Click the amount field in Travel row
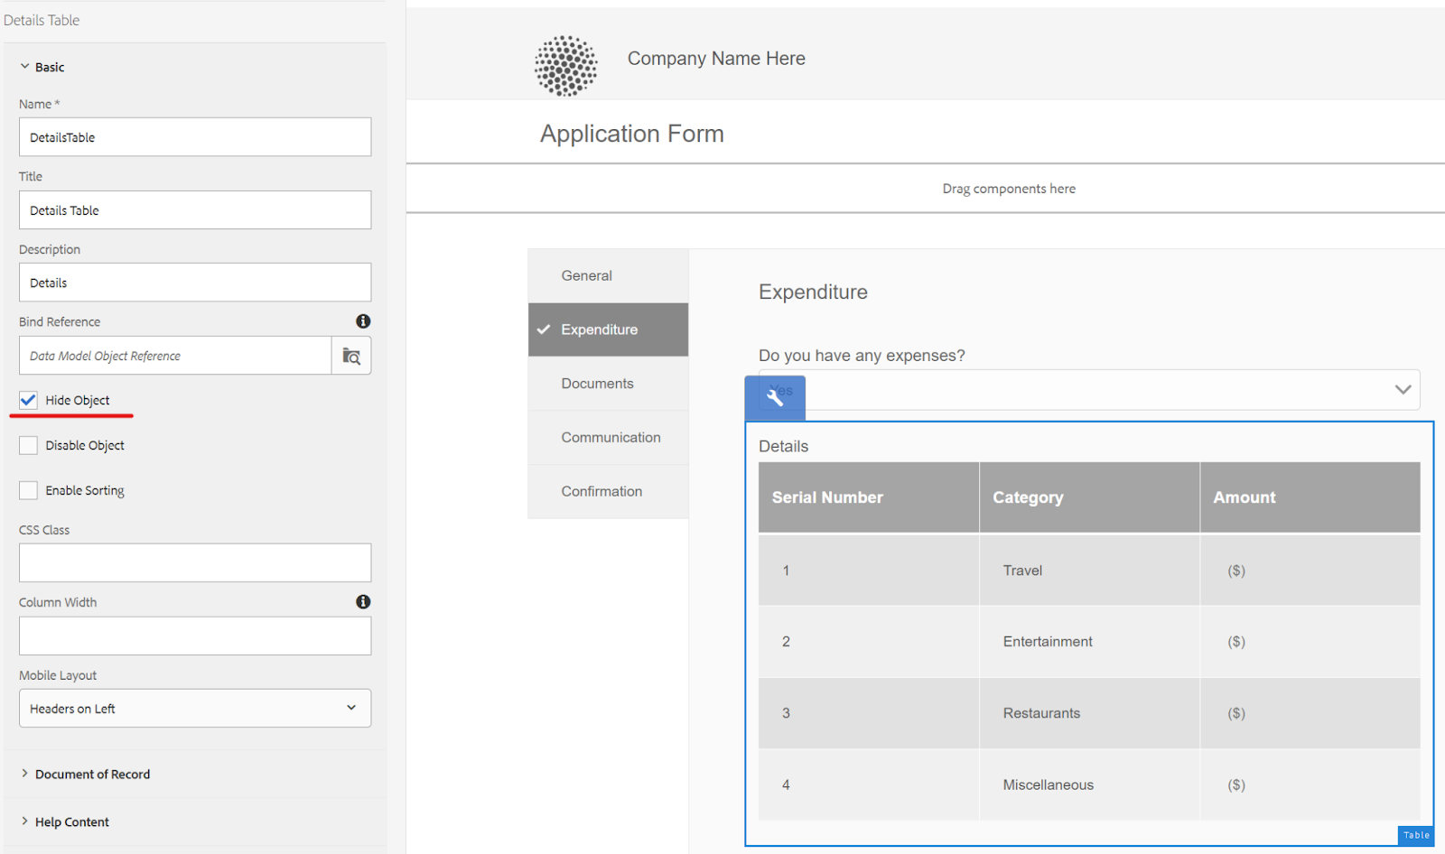 coord(1310,571)
